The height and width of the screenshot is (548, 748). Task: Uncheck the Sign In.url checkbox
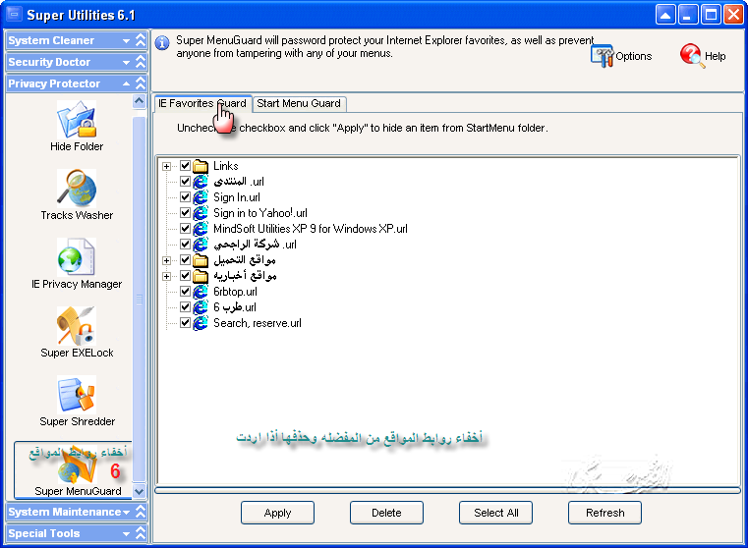[186, 197]
